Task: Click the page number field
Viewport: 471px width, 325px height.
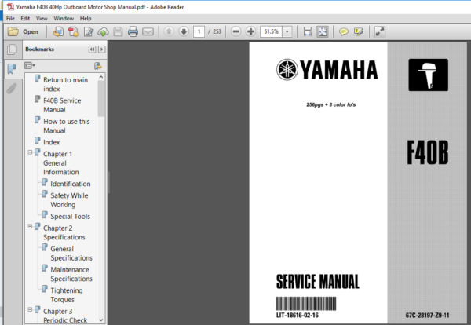Action: [x=199, y=31]
